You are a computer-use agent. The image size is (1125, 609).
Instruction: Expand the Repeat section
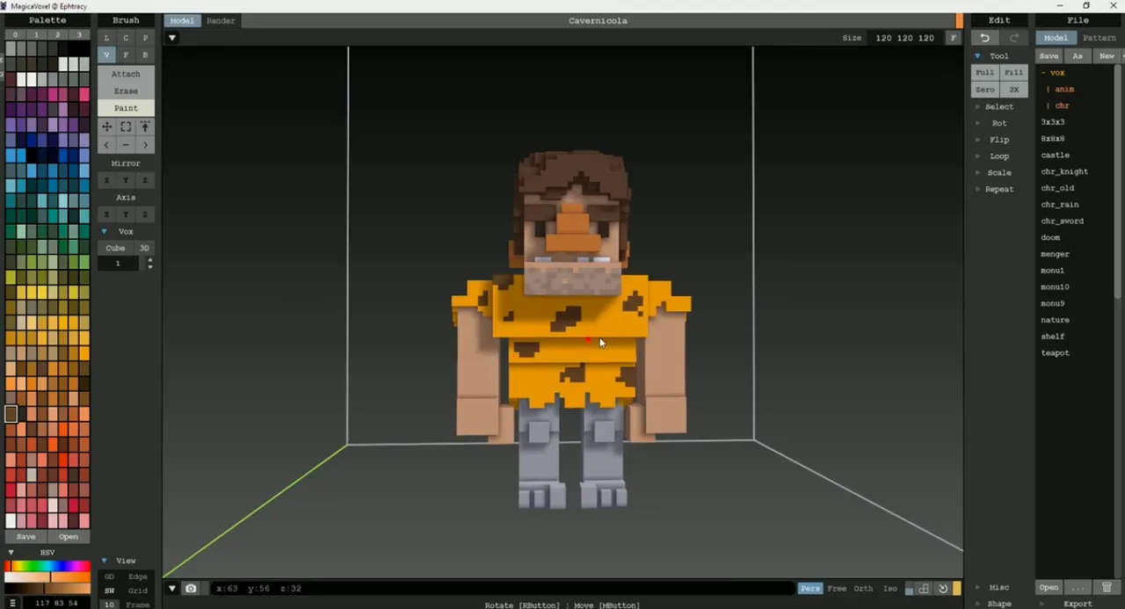pos(977,189)
